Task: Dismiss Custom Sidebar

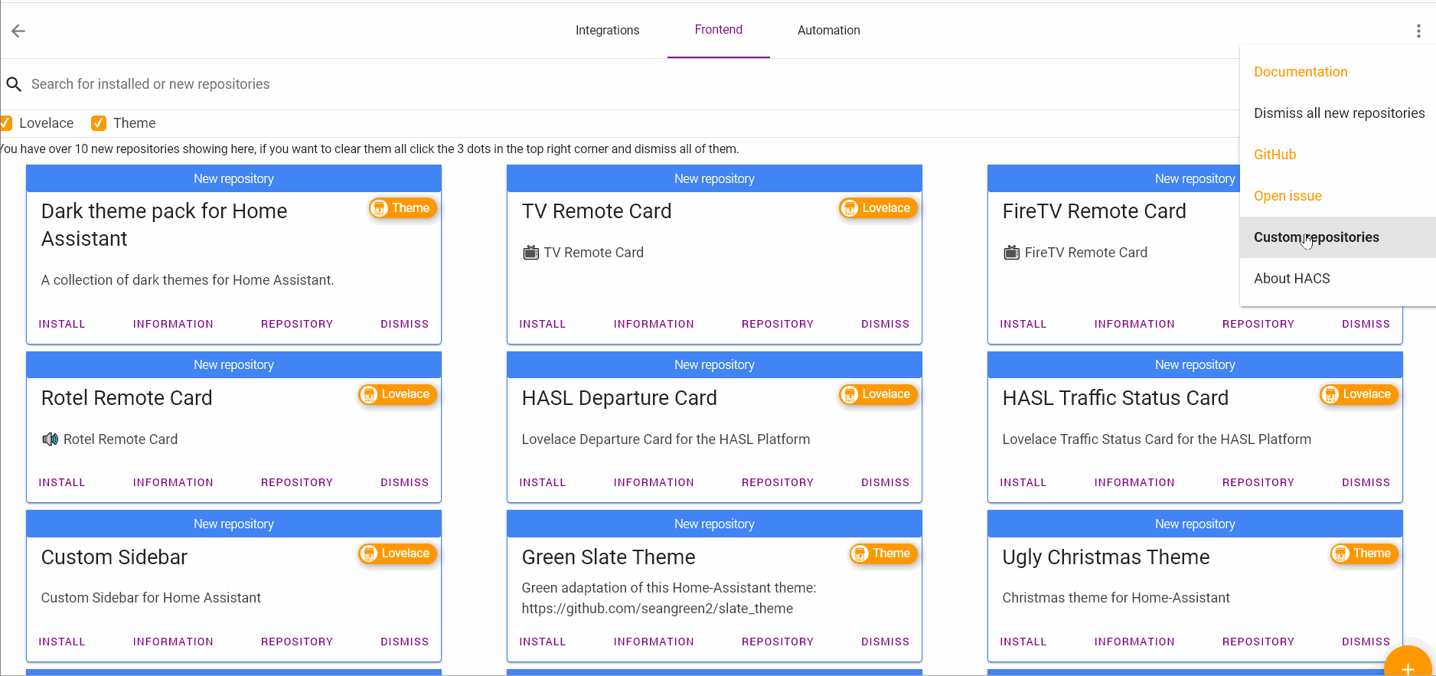Action: point(405,642)
